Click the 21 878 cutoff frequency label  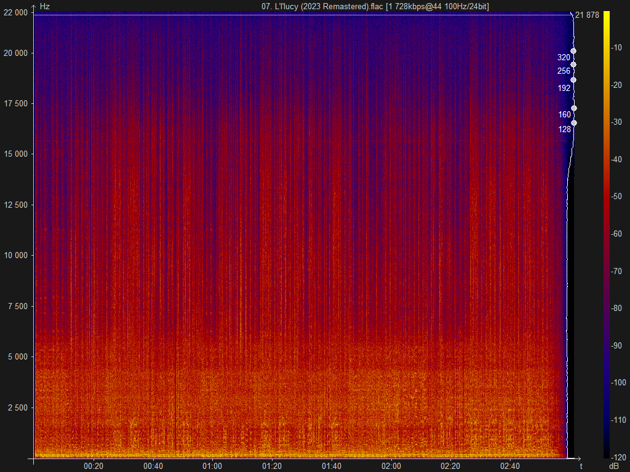pyautogui.click(x=587, y=15)
